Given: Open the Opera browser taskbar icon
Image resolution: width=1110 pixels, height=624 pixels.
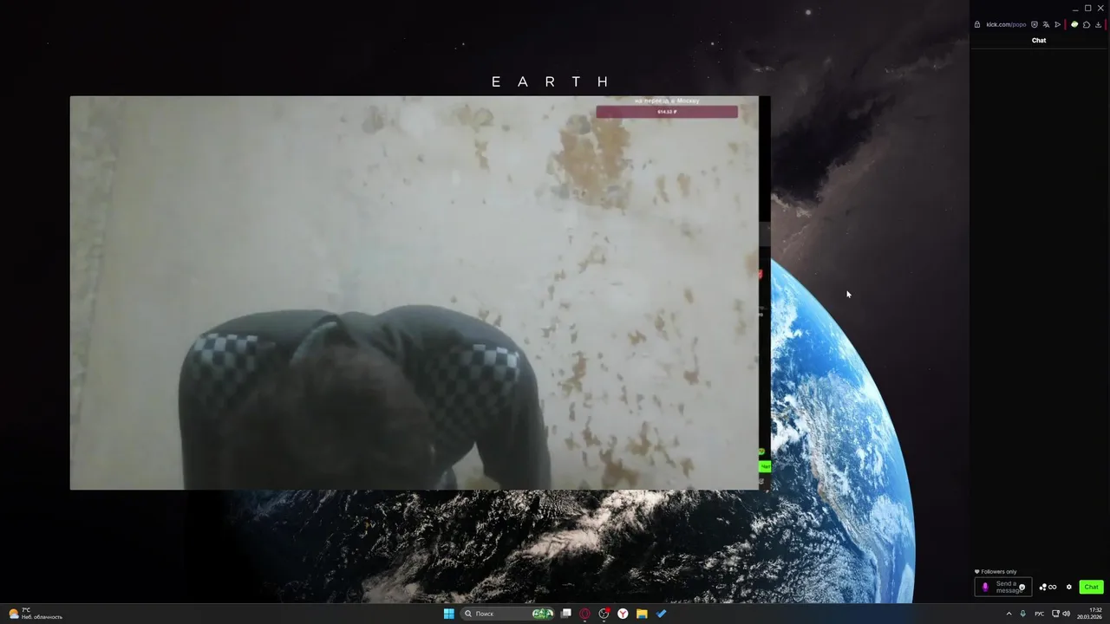Looking at the screenshot, I should tap(585, 614).
